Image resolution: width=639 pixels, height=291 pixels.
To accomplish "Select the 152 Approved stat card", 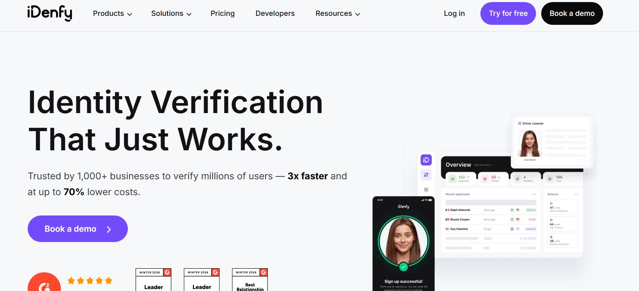I will pyautogui.click(x=461, y=179).
